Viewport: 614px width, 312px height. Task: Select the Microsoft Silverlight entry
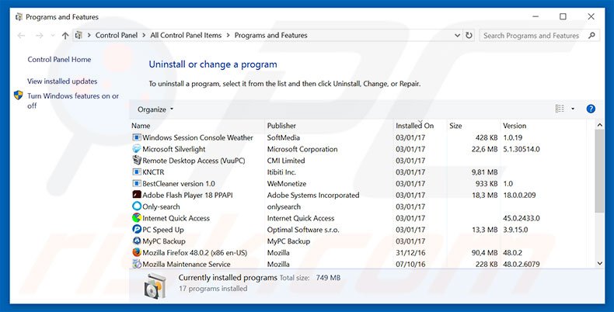[174, 149]
